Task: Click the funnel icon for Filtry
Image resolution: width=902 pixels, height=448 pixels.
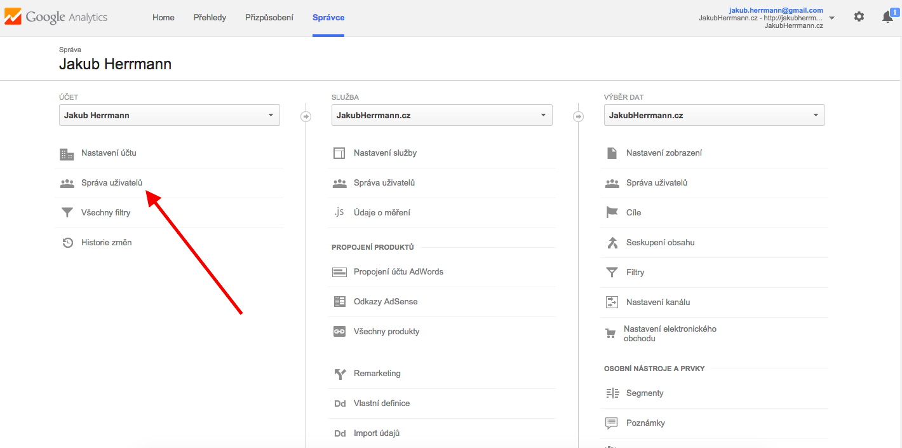Action: pyautogui.click(x=612, y=273)
